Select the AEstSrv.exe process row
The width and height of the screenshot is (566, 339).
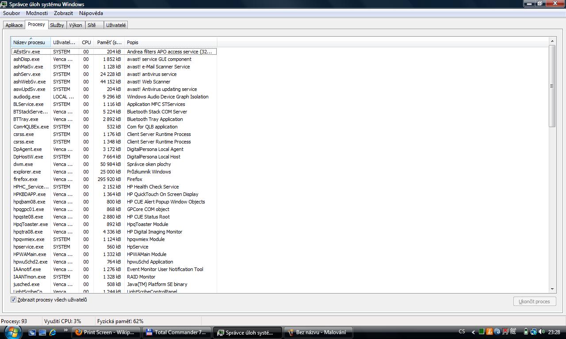click(114, 52)
